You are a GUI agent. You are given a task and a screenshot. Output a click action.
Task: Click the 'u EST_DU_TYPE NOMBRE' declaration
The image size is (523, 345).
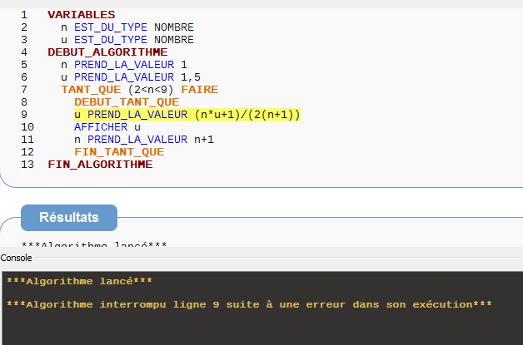point(127,39)
